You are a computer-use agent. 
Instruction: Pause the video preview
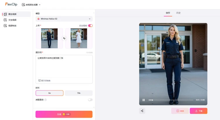[143, 100]
